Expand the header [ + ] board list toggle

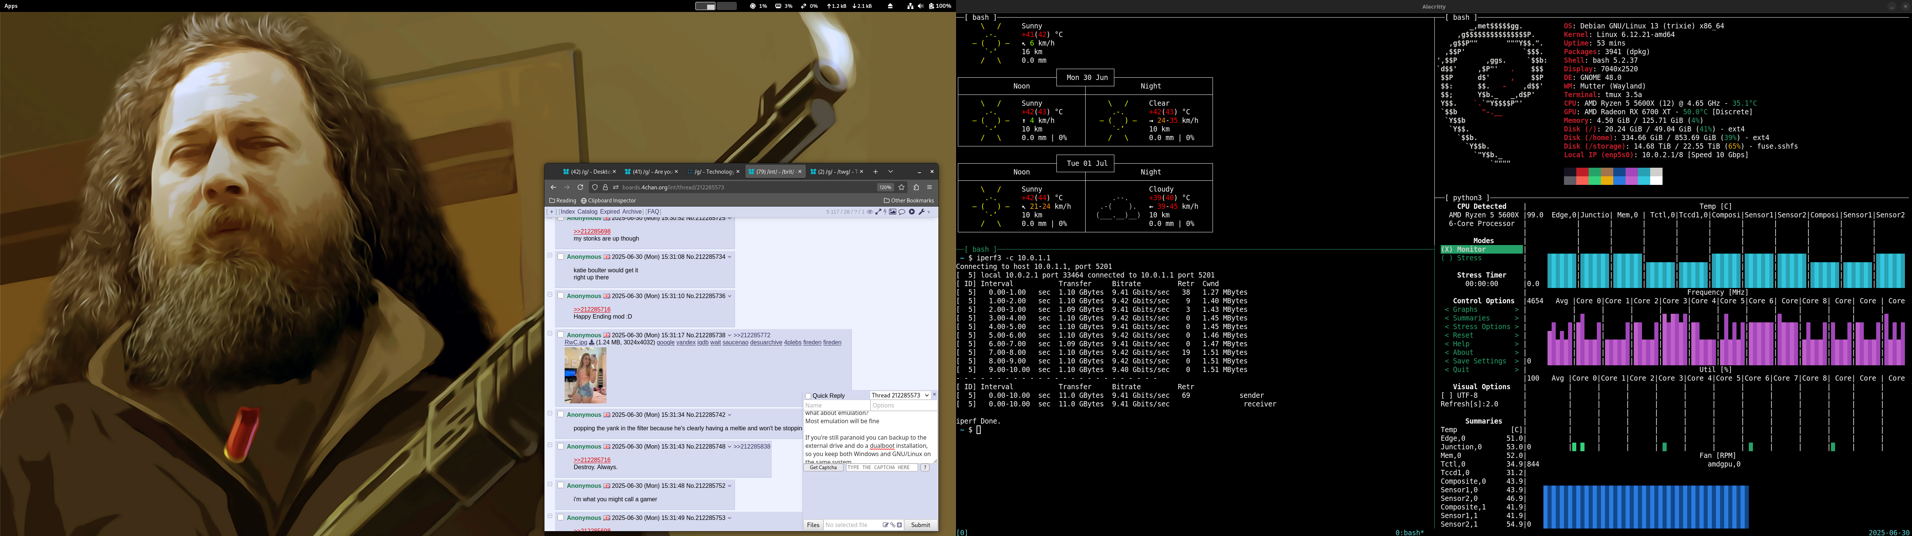[x=552, y=211]
